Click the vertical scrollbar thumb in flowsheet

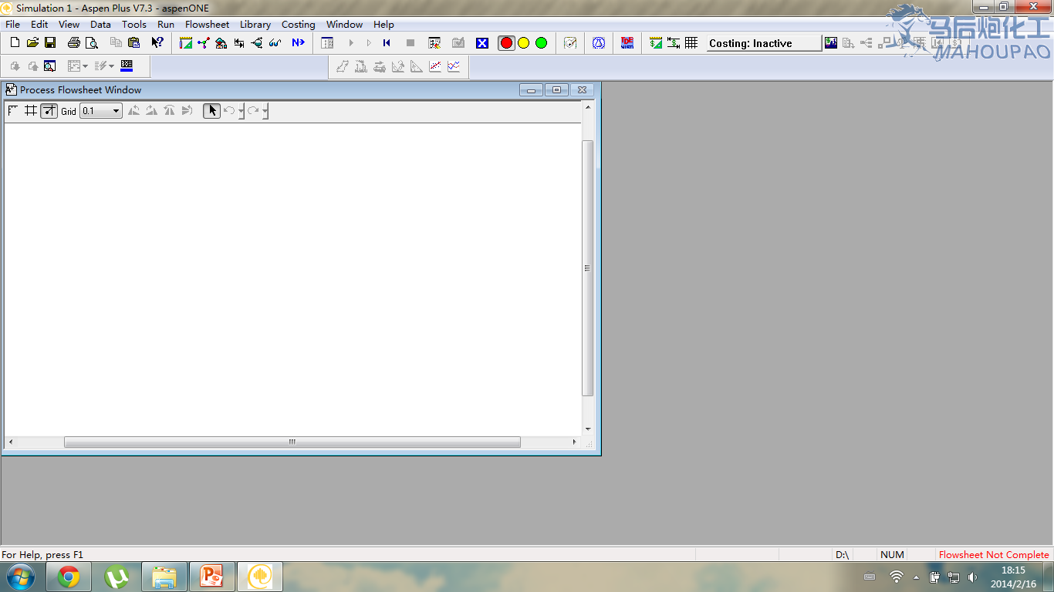click(587, 268)
